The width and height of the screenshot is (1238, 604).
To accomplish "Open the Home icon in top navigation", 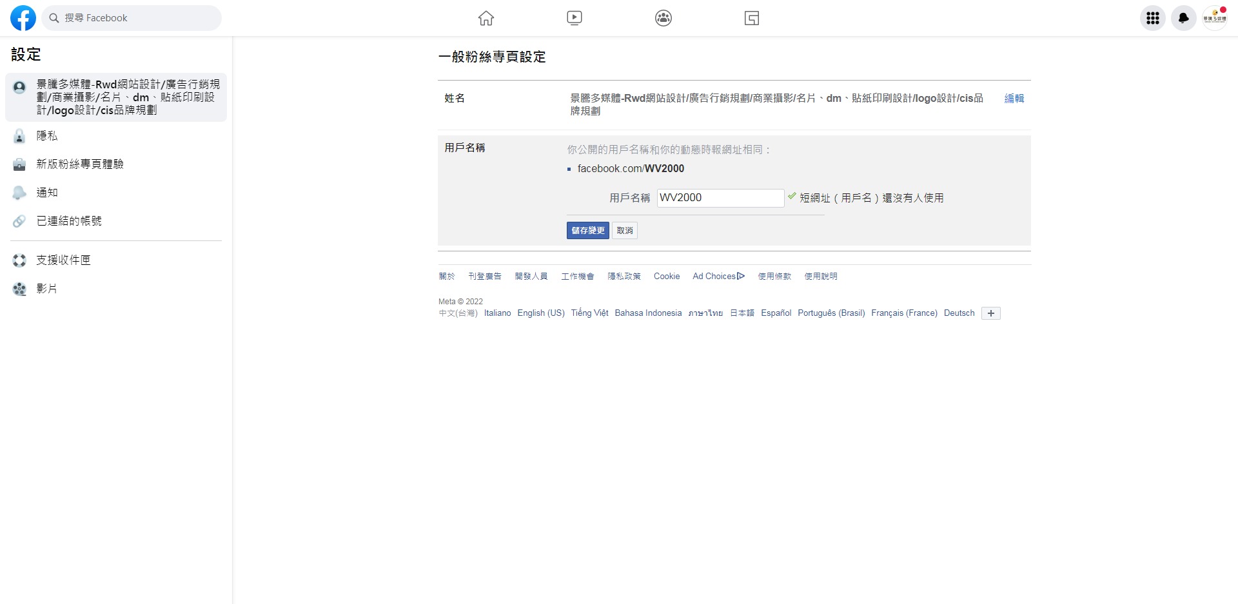I will (486, 18).
